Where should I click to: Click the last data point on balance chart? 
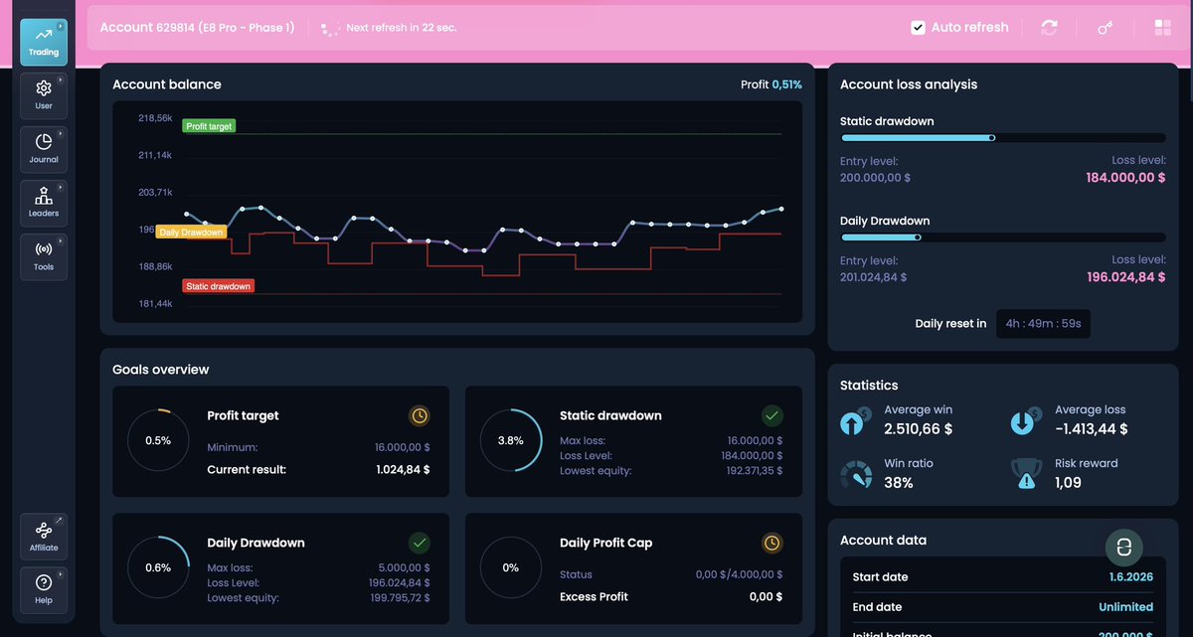pyautogui.click(x=781, y=209)
